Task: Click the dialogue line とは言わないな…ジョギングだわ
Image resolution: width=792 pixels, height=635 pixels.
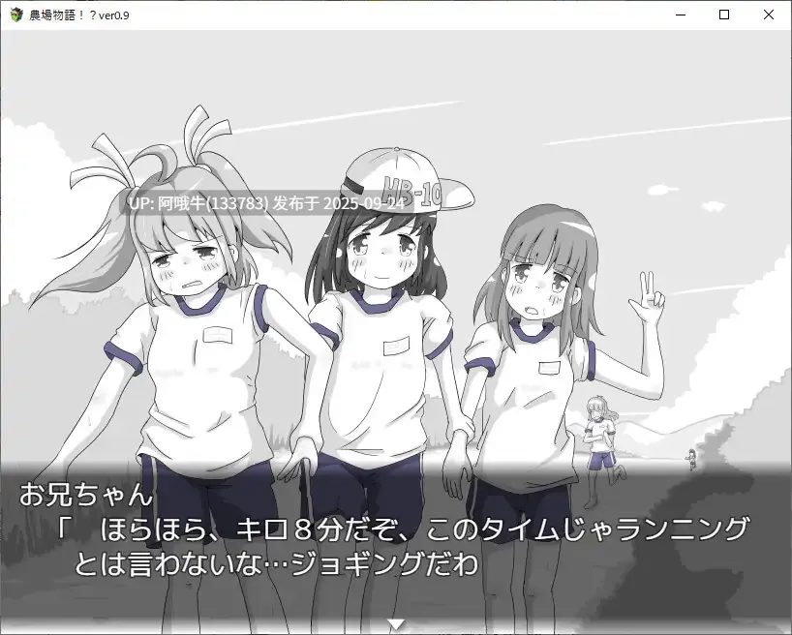Action: (276, 563)
